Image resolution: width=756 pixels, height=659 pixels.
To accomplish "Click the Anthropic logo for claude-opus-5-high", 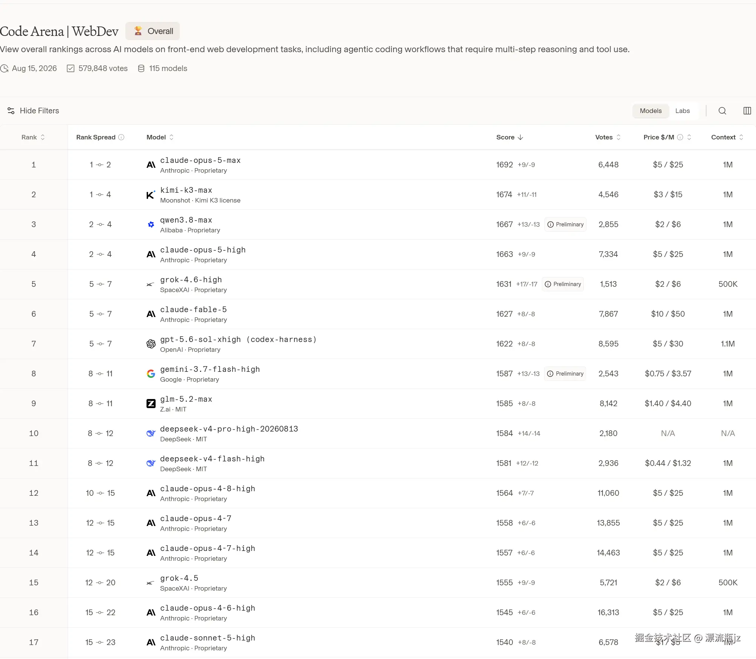I will click(x=151, y=254).
